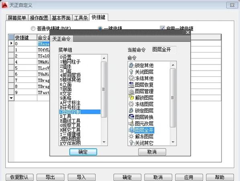
Task: Select the 6立面 menu group
Action: [x=80, y=84]
